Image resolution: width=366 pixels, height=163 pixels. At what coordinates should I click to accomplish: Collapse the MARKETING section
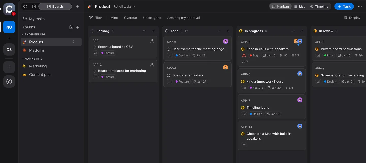32,59
